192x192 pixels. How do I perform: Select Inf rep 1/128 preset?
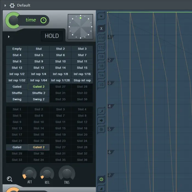[60, 80]
